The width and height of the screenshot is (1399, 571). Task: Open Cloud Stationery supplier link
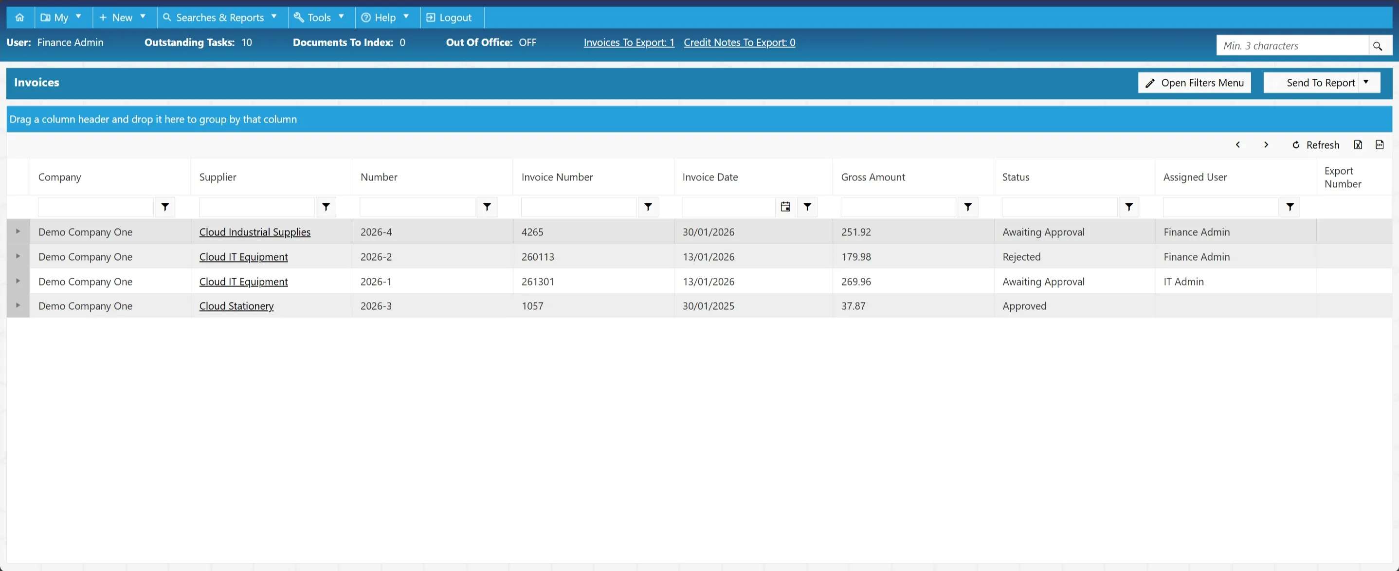(236, 306)
